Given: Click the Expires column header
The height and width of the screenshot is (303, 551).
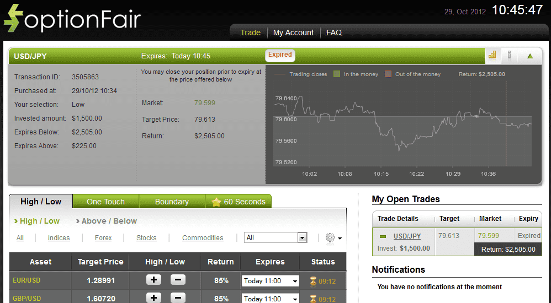Looking at the screenshot, I should coord(270,262).
